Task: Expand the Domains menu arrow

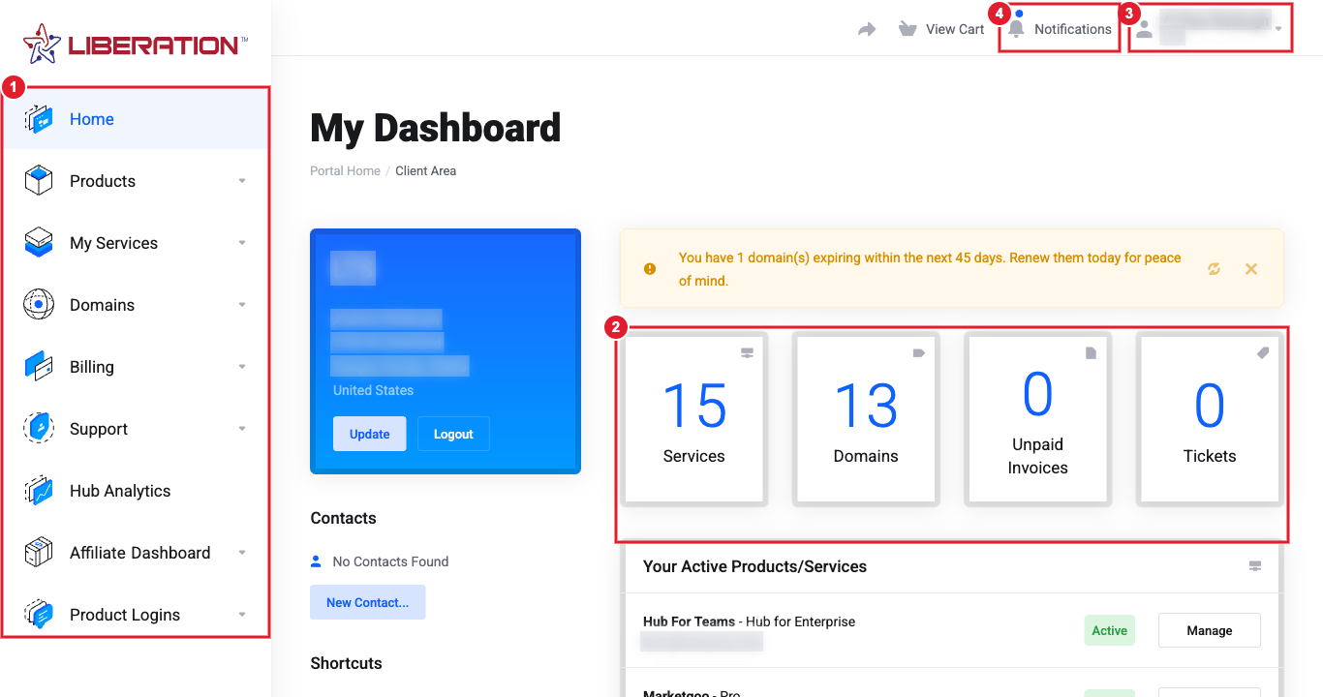Action: (242, 305)
